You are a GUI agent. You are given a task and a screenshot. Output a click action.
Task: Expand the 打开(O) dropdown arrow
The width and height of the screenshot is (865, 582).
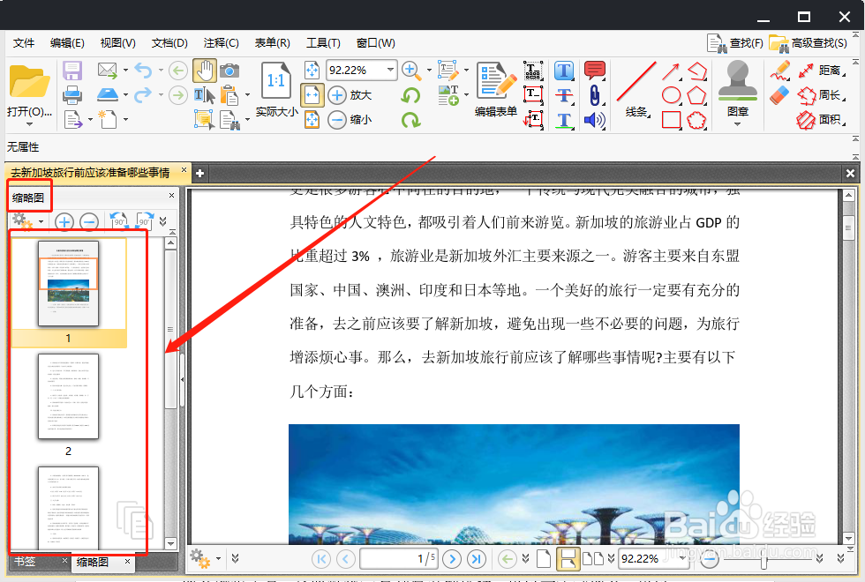point(29,124)
